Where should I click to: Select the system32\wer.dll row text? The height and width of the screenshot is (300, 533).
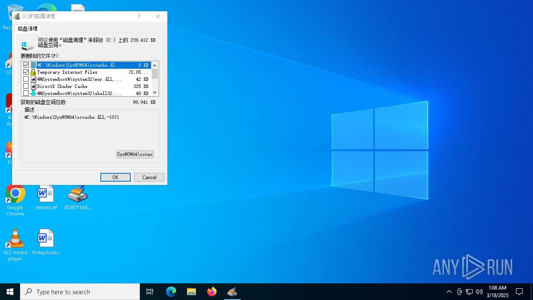point(79,79)
